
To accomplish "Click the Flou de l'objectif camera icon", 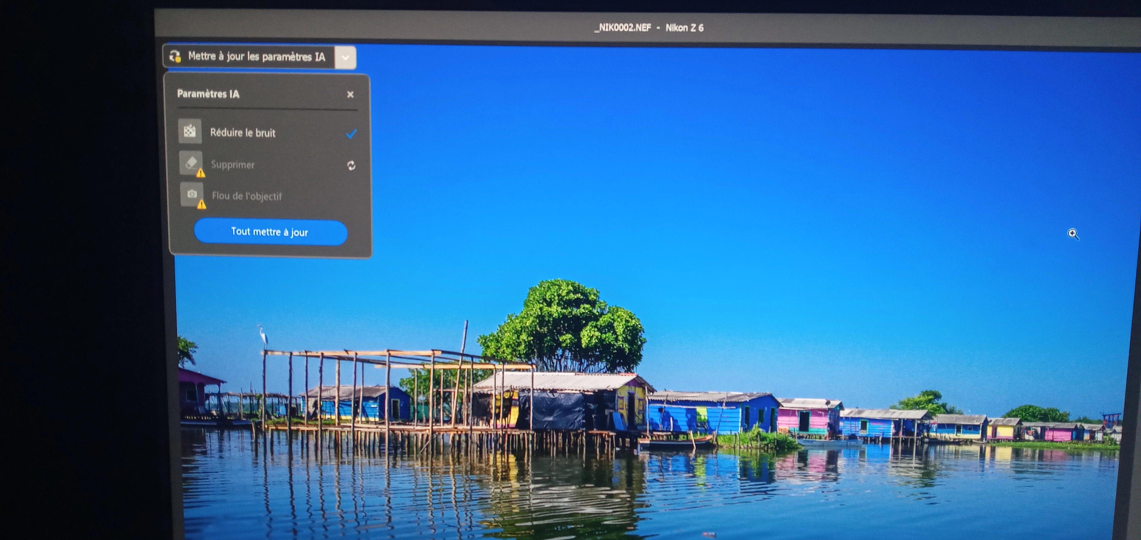I will 192,194.
